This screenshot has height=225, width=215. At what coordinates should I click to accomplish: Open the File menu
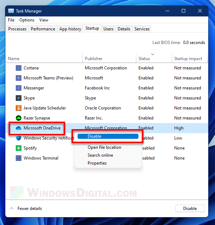pos(11,20)
